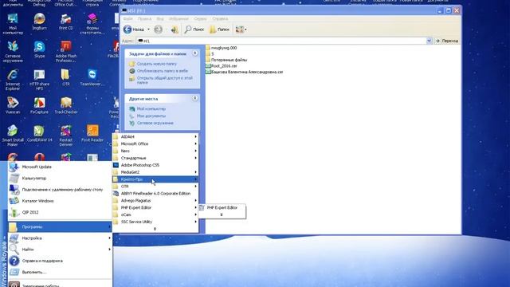
Task: Select the Root_2016.cer file
Action: 222,65
